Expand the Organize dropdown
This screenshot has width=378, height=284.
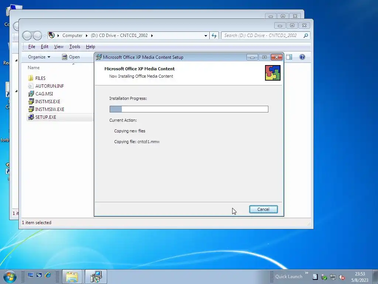coord(39,57)
